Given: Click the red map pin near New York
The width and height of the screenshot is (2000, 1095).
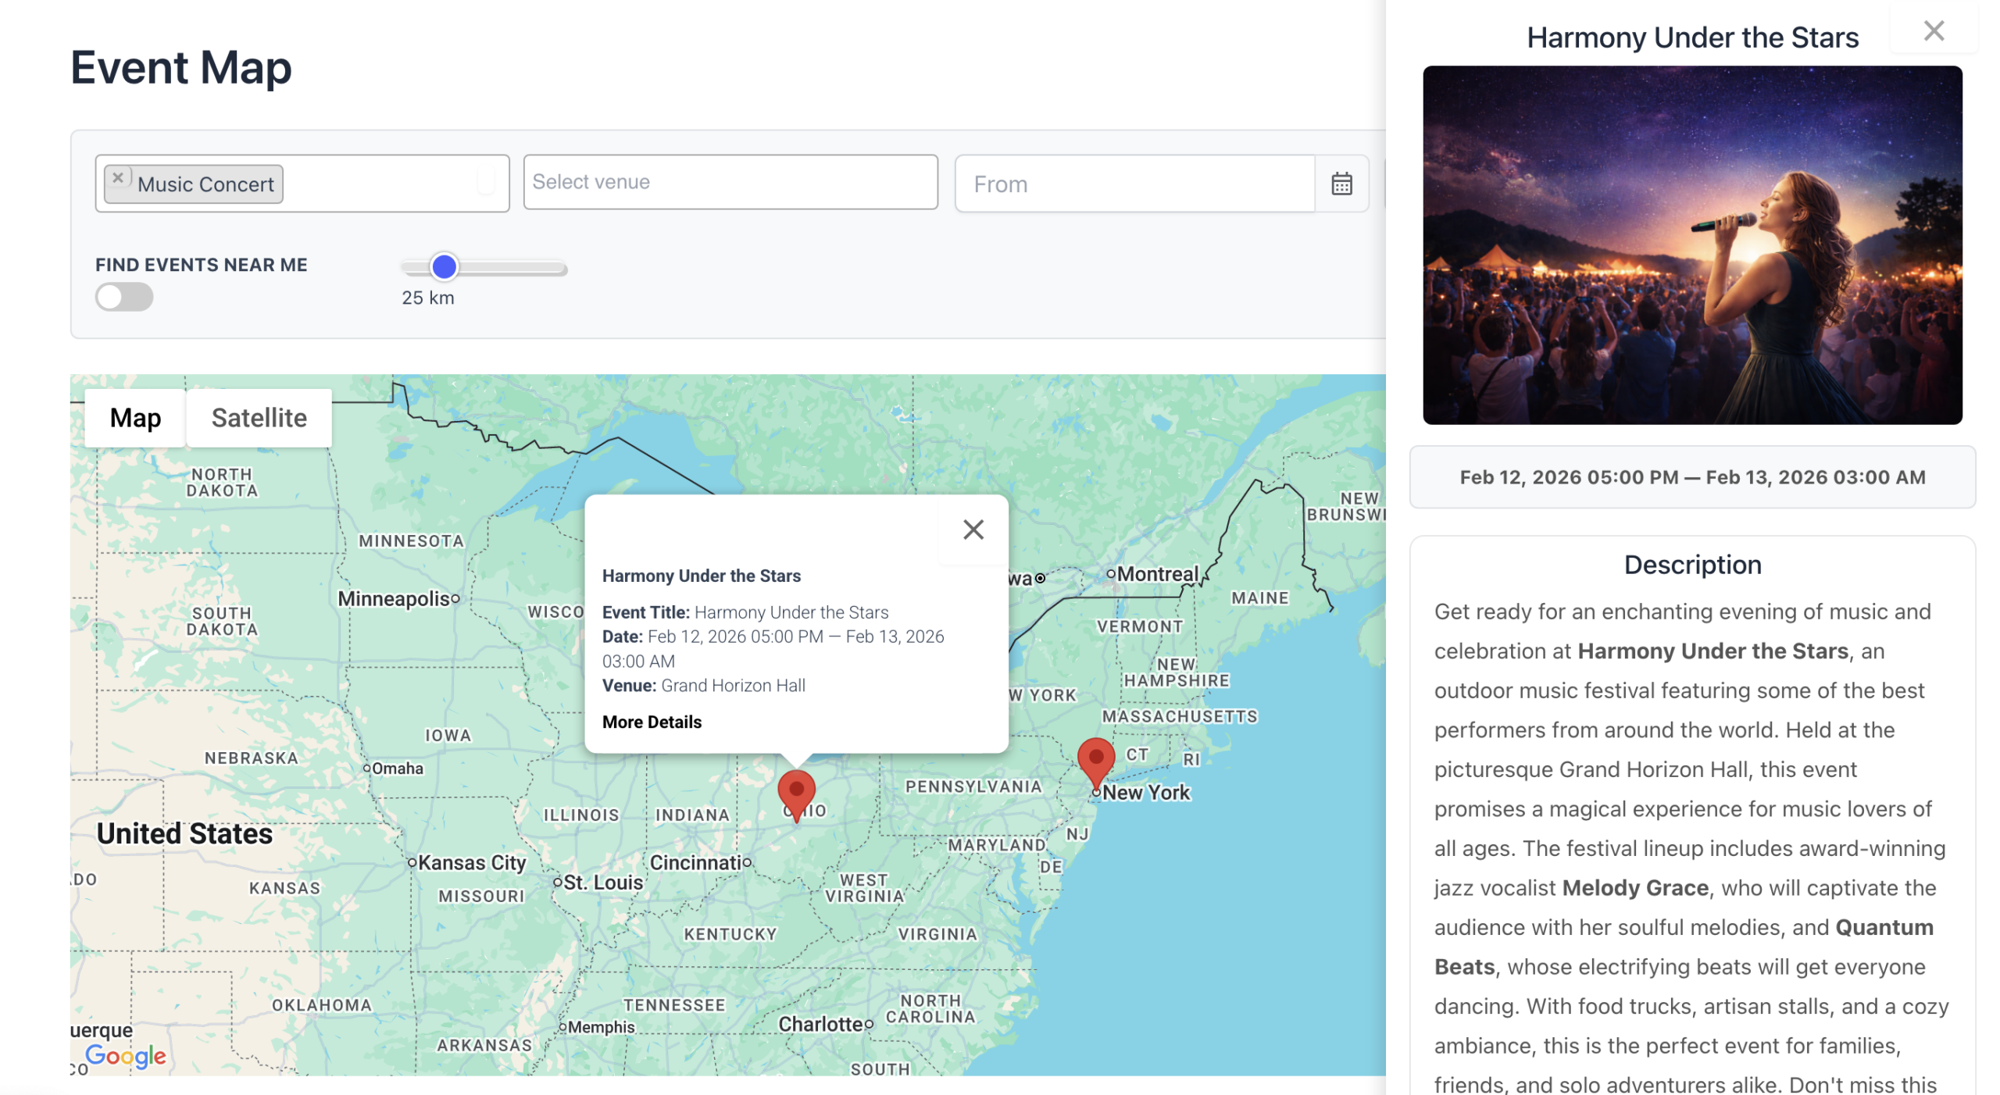Looking at the screenshot, I should pyautogui.click(x=1095, y=759).
